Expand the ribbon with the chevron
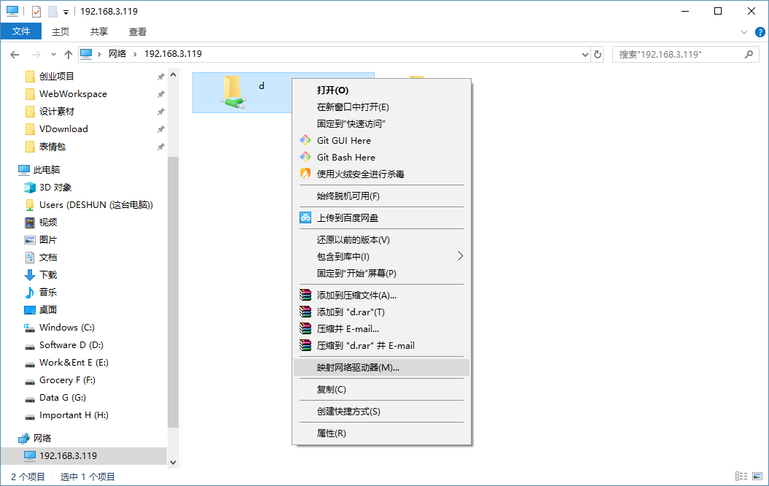769x486 pixels. click(x=744, y=32)
